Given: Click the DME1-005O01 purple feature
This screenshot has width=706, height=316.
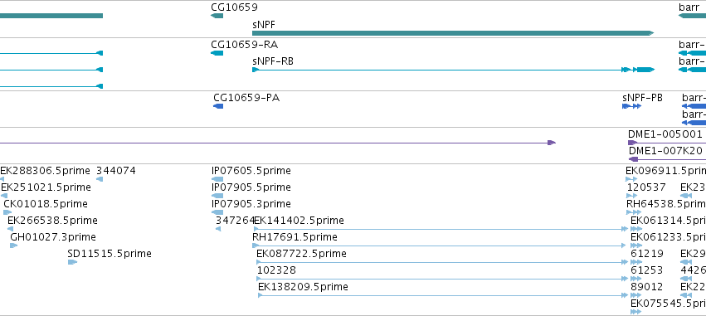Looking at the screenshot, I should tap(667, 143).
